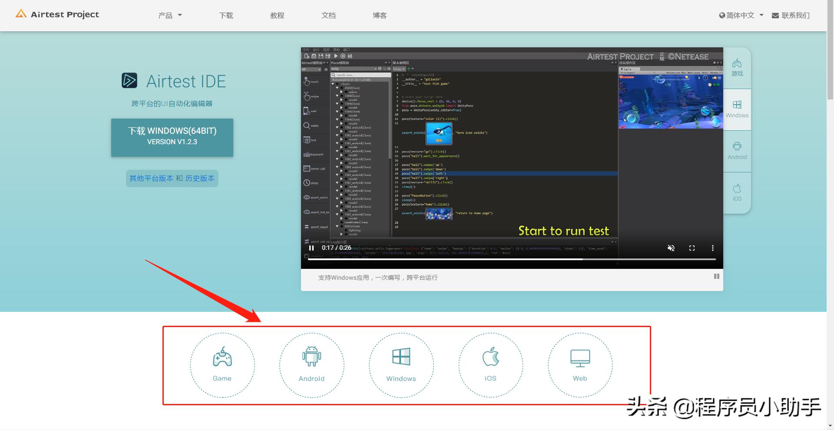
Task: Switch to Android side tab beside video
Action: coord(737,151)
